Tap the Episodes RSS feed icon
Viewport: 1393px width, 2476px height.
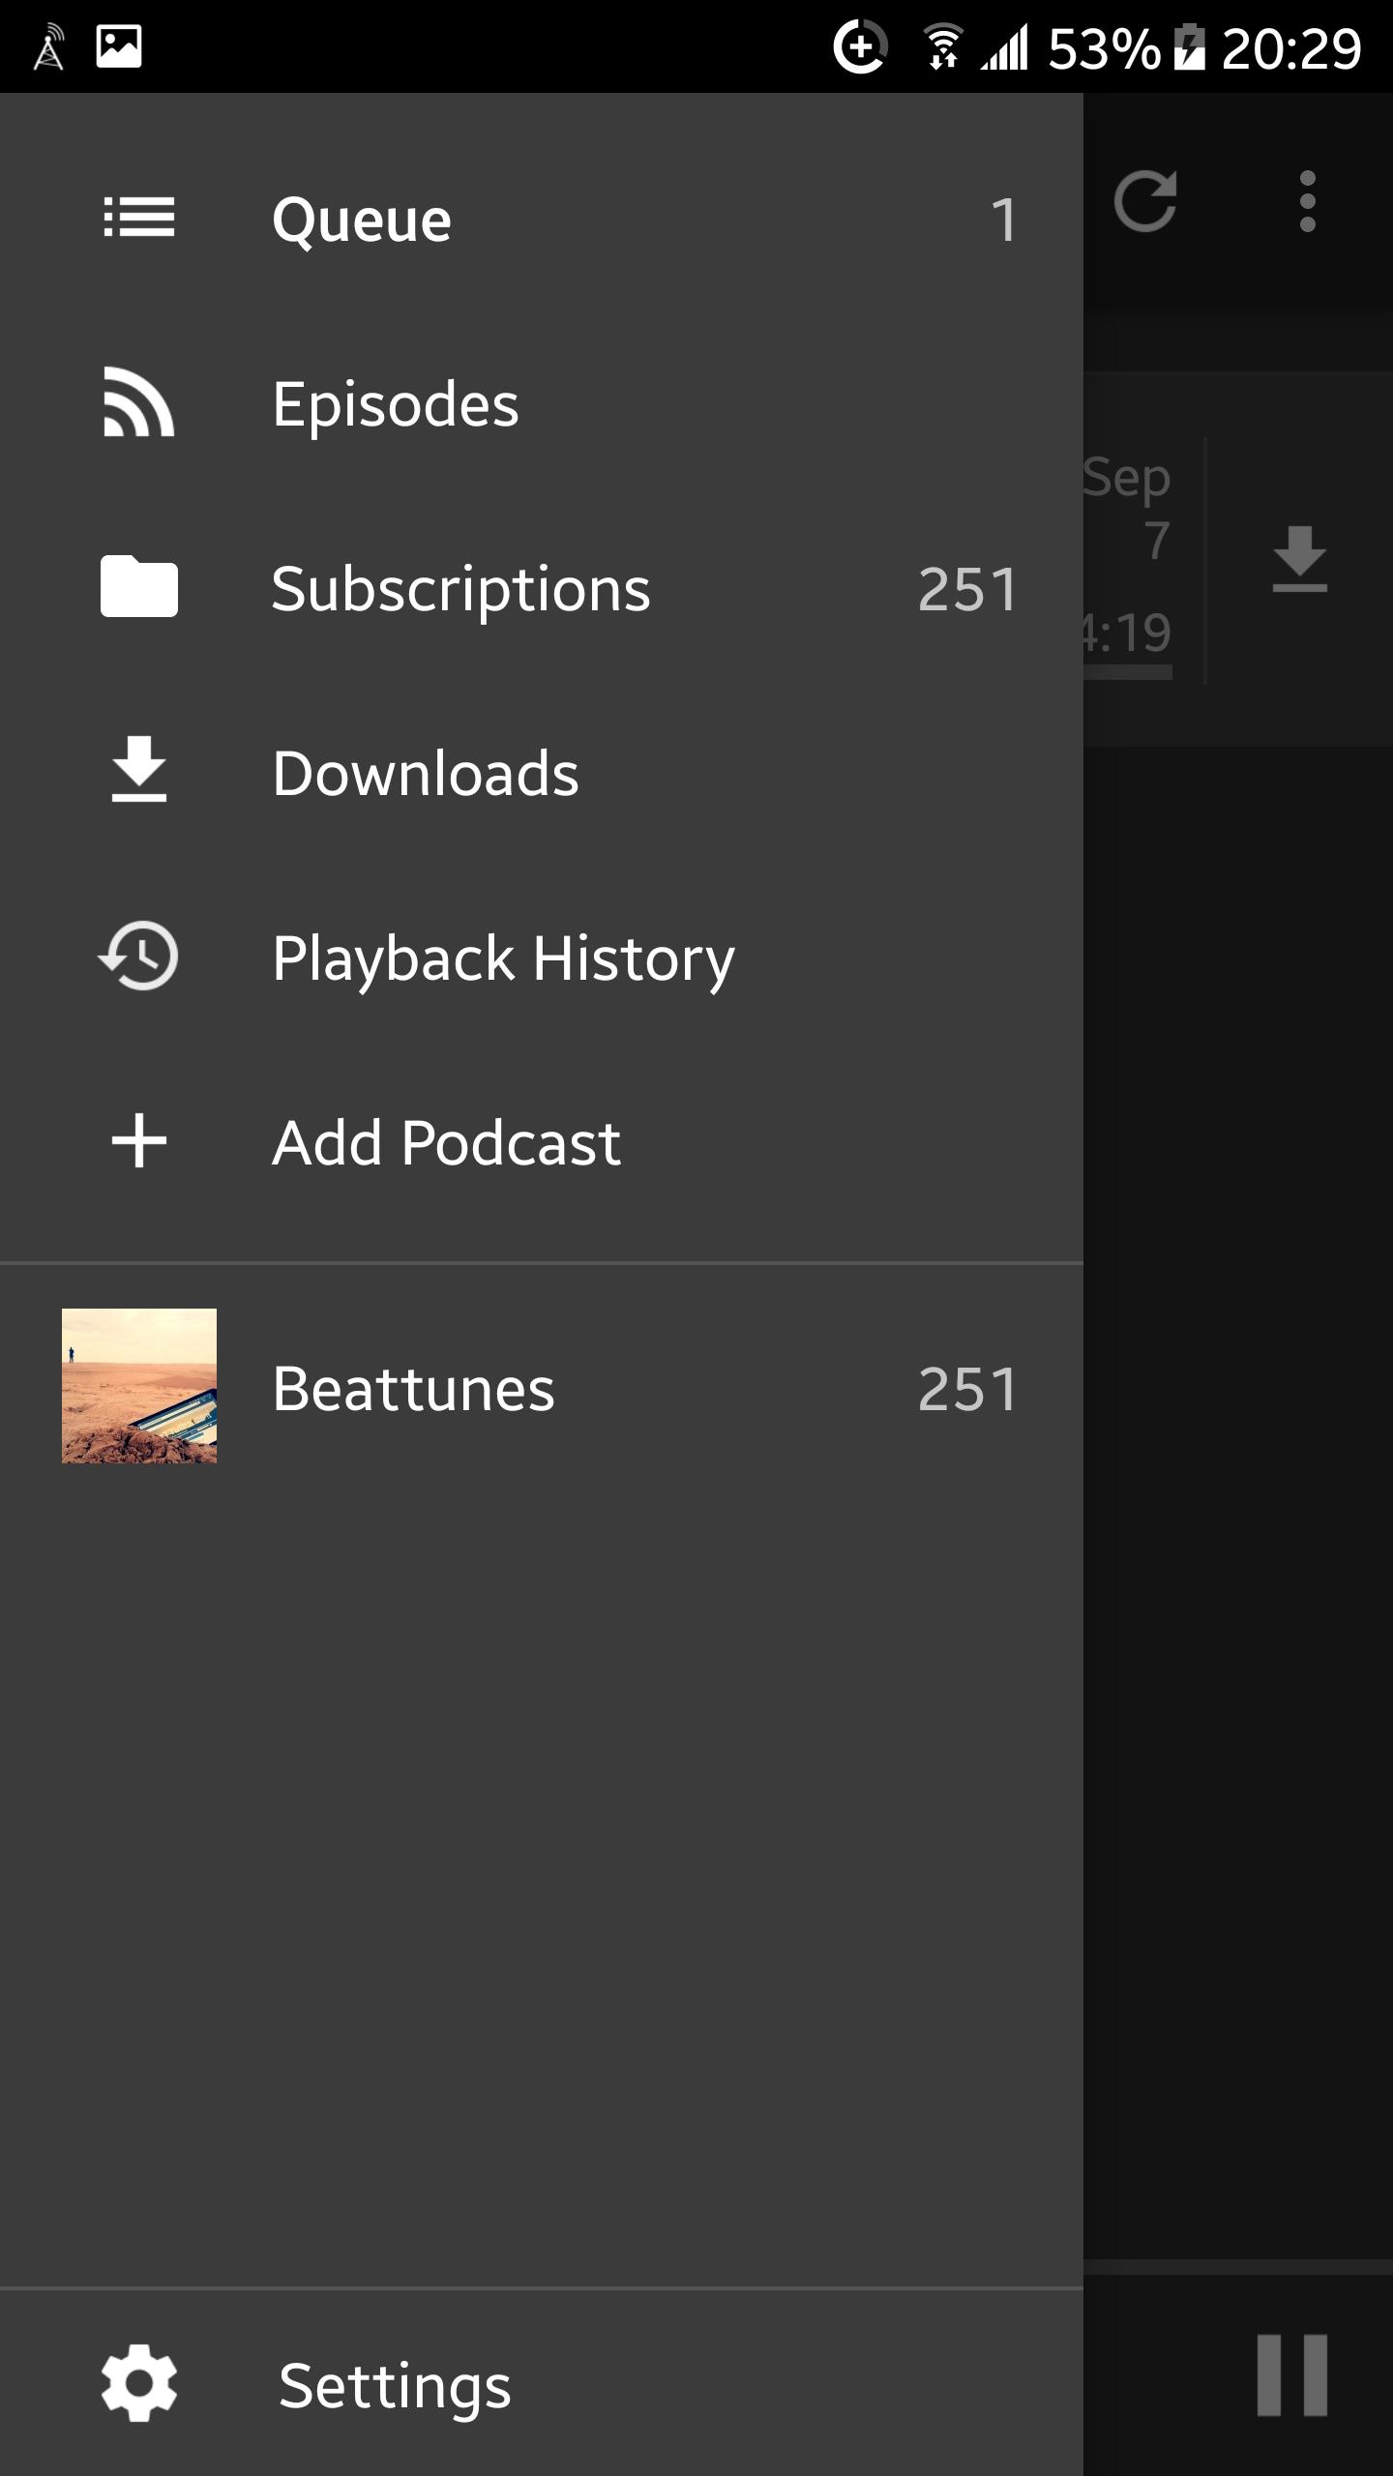(139, 402)
